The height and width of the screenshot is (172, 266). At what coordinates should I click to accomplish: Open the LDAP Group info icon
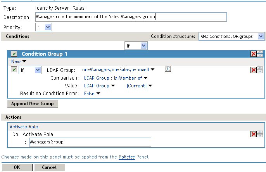tap(168, 69)
